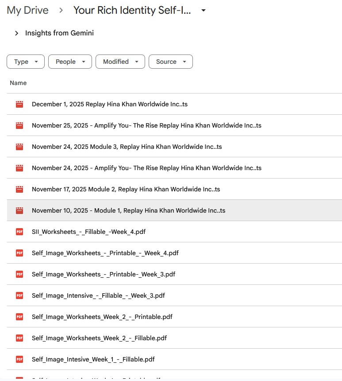Click video icon of November 24 Module 3 Replay

pyautogui.click(x=19, y=147)
